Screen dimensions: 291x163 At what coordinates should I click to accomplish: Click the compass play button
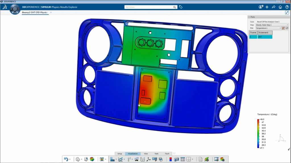tap(14, 9)
